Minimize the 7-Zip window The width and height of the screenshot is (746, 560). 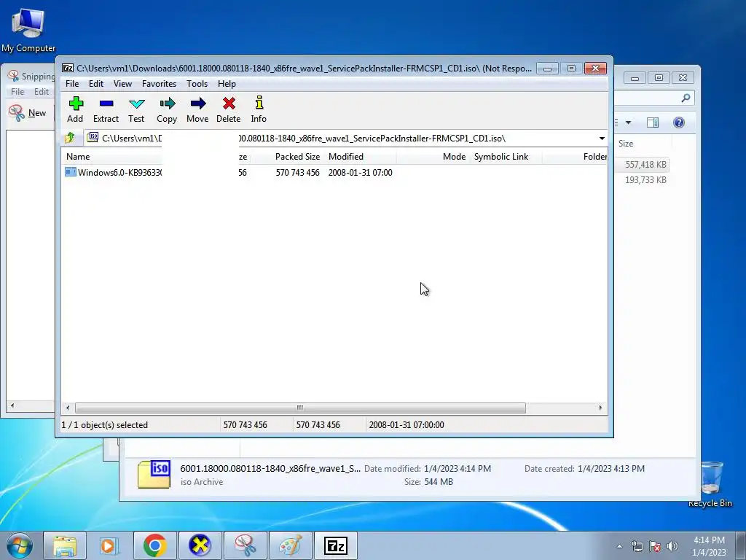[547, 69]
